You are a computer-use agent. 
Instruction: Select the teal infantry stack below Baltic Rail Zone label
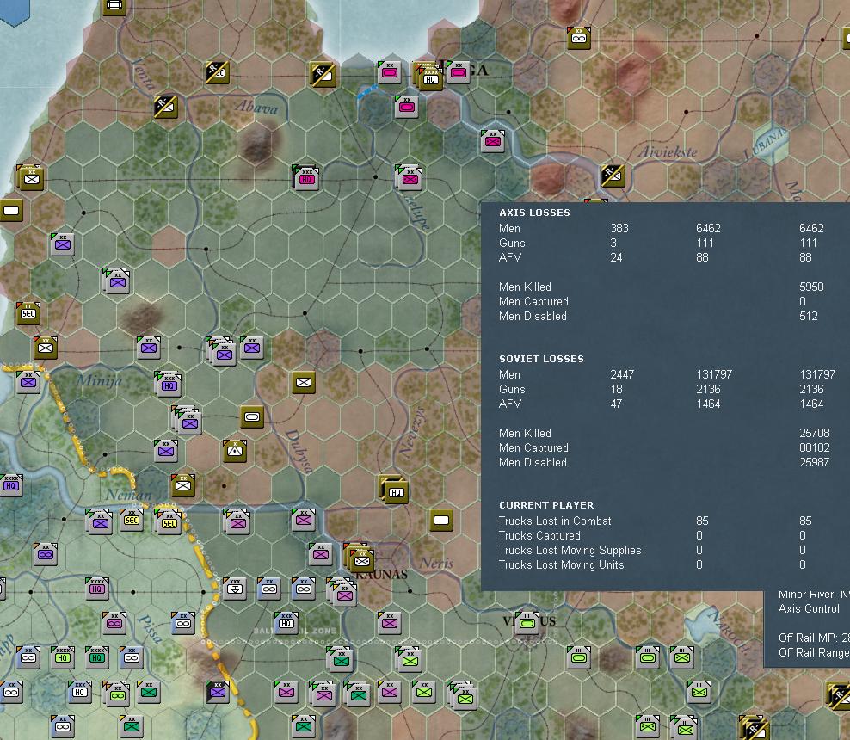[341, 660]
